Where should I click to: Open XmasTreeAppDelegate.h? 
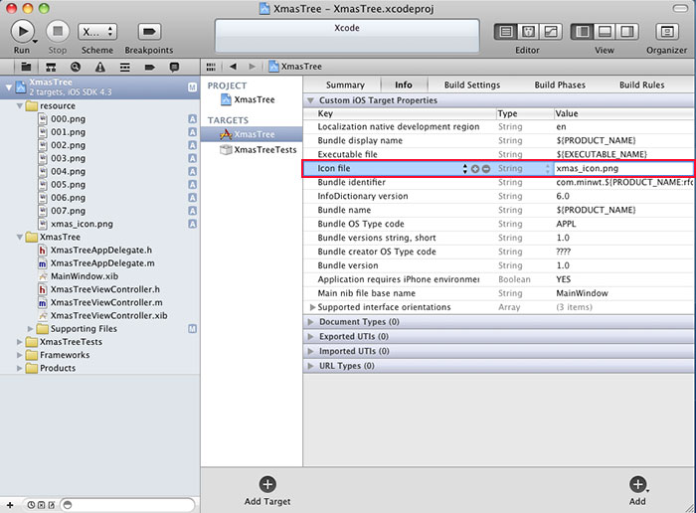(101, 251)
